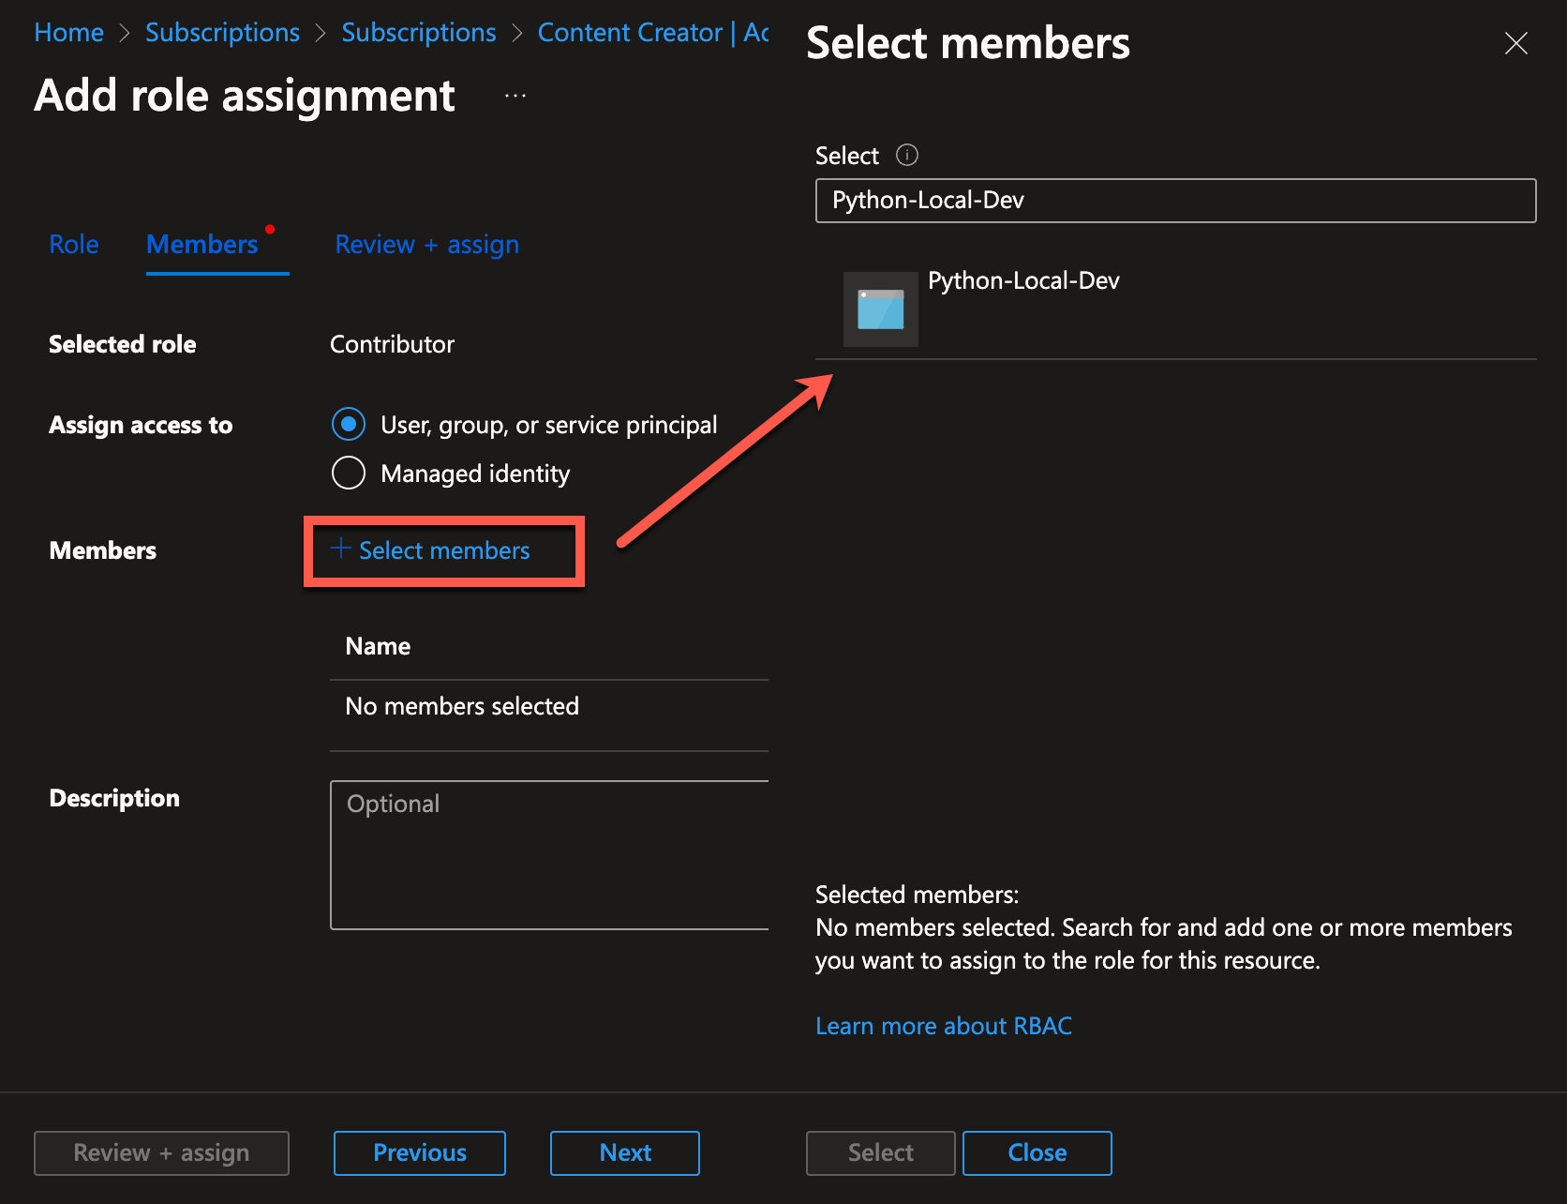Switch to the Role tab
Image resolution: width=1567 pixels, height=1204 pixels.
[74, 245]
